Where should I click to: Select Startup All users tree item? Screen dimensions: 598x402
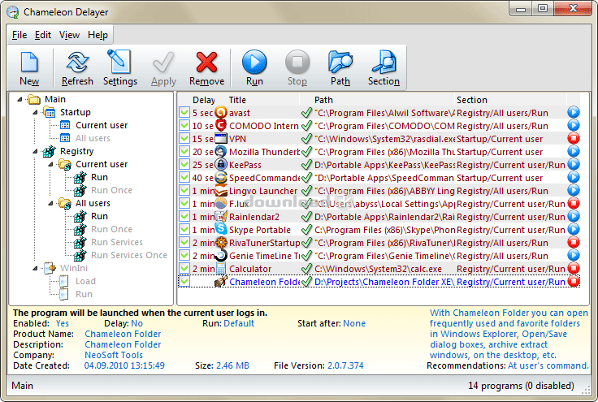click(93, 138)
